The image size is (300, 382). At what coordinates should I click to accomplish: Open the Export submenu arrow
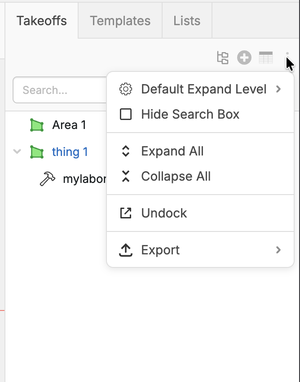(x=278, y=250)
